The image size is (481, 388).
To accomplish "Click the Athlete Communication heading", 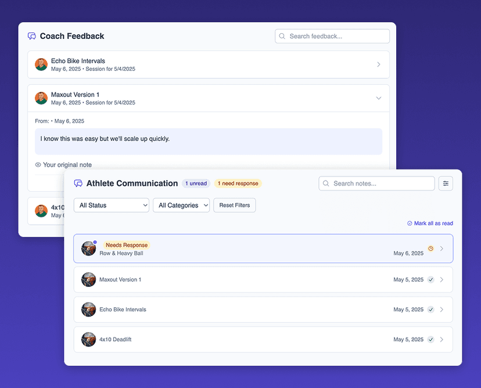I will (x=132, y=184).
